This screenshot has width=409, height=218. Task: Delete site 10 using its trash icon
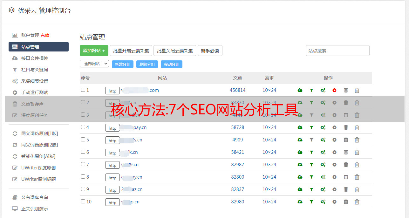pos(357,202)
